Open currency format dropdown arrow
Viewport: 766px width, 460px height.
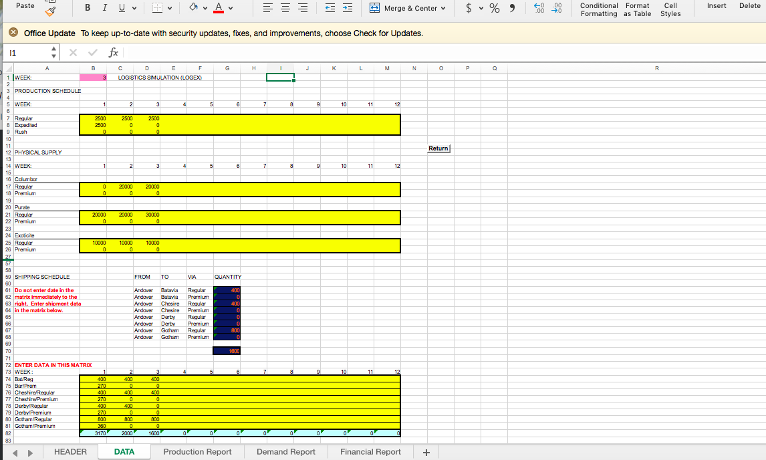(x=481, y=8)
